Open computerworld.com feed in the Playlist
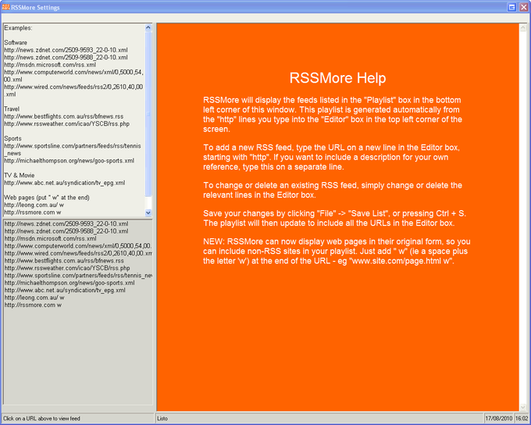 click(x=78, y=246)
